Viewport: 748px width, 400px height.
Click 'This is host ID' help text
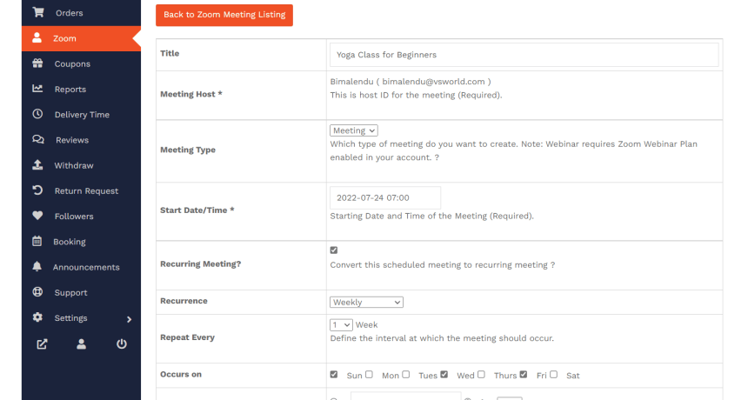click(416, 96)
